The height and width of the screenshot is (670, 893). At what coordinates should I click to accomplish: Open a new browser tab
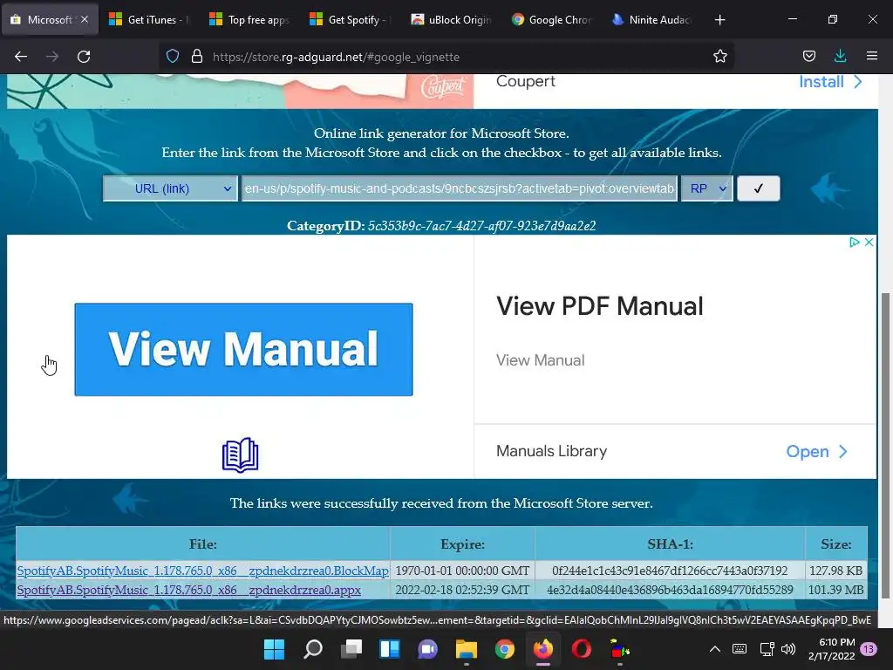[x=719, y=20]
